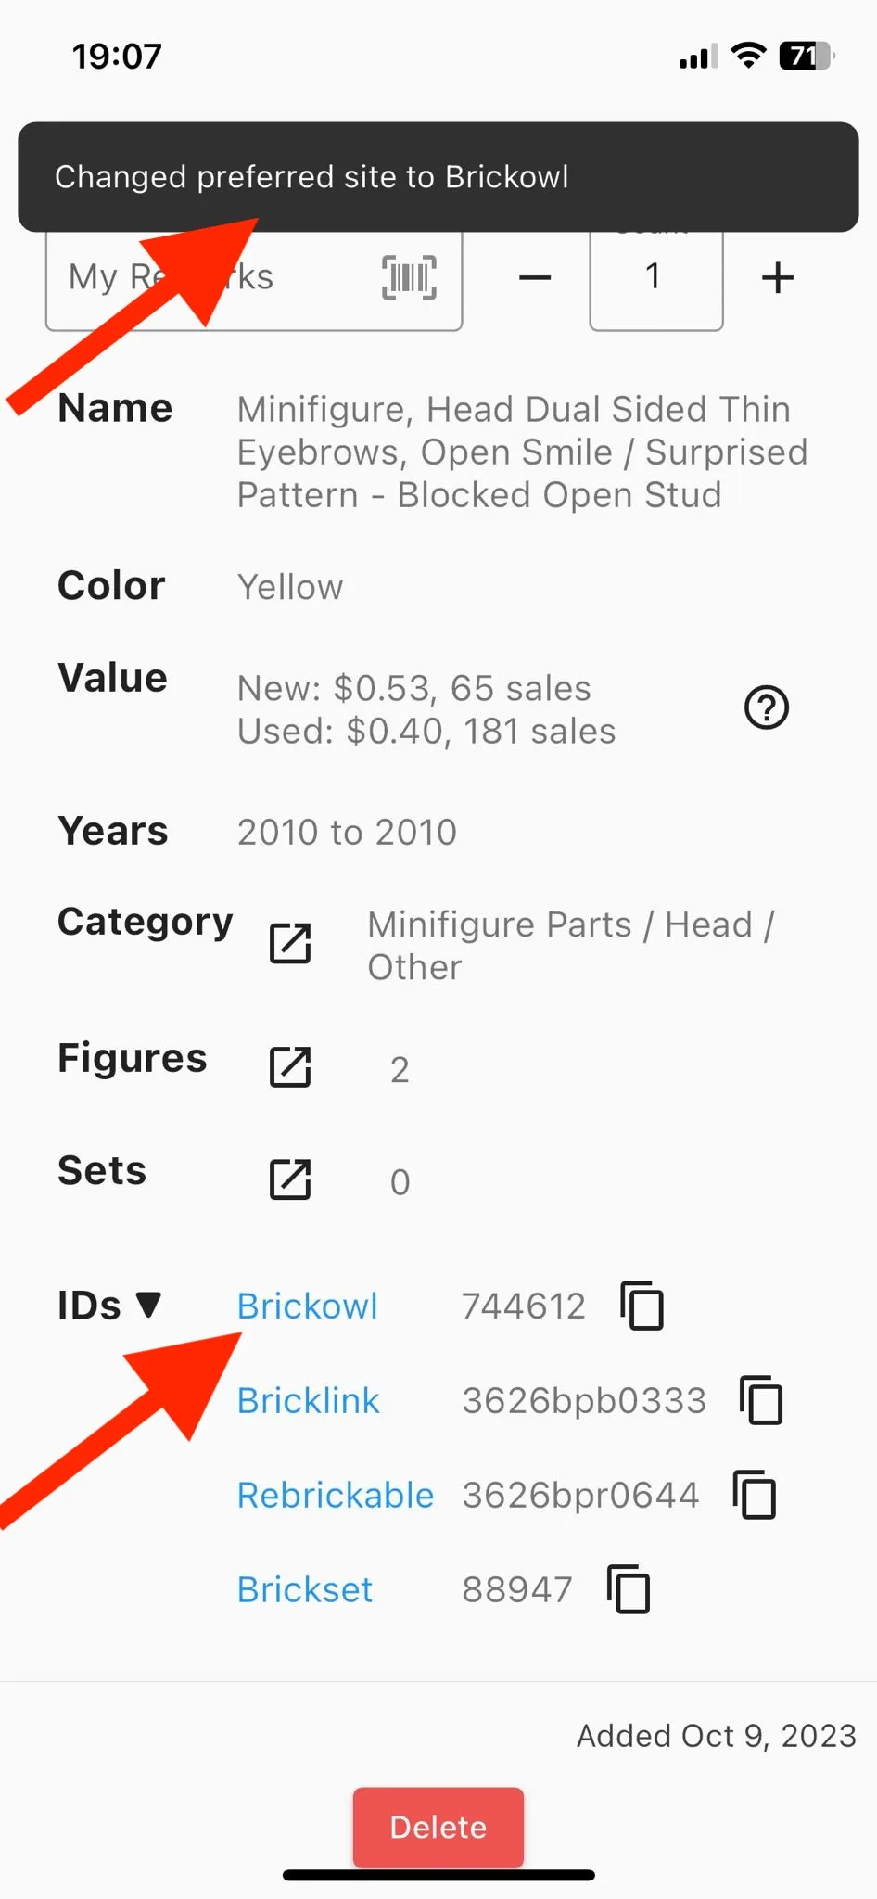This screenshot has height=1899, width=877.
Task: Open Figures external link icon
Action: (x=290, y=1067)
